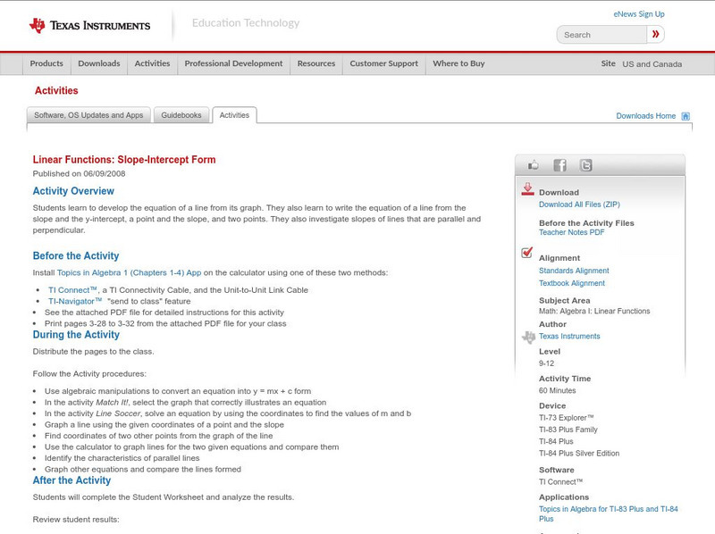Open the Activities navigation menu
Image resolution: width=715 pixels, height=534 pixels.
click(152, 63)
